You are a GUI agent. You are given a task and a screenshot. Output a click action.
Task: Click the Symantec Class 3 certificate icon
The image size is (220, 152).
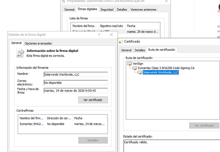pos(135,68)
